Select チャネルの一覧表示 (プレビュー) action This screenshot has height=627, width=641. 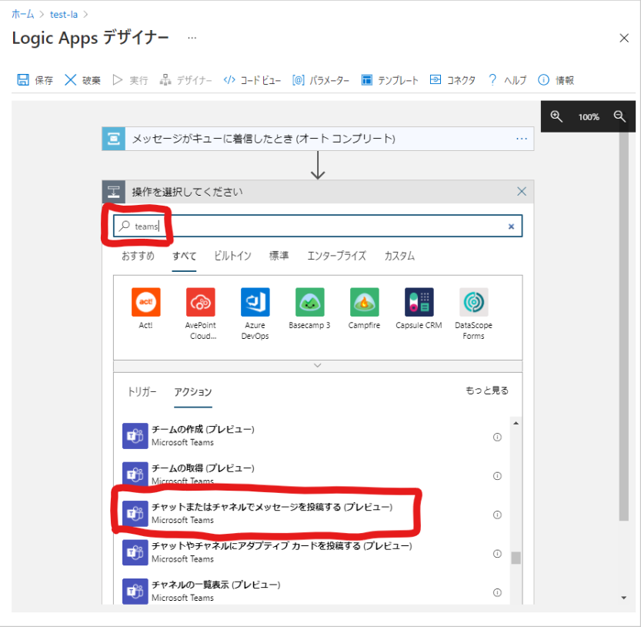pos(312,591)
